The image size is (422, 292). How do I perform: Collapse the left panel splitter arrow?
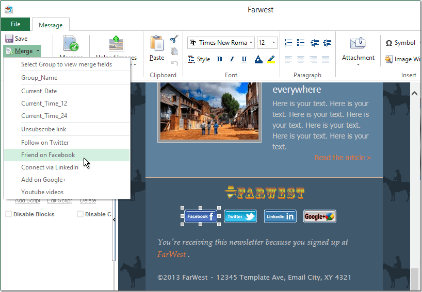[114, 219]
